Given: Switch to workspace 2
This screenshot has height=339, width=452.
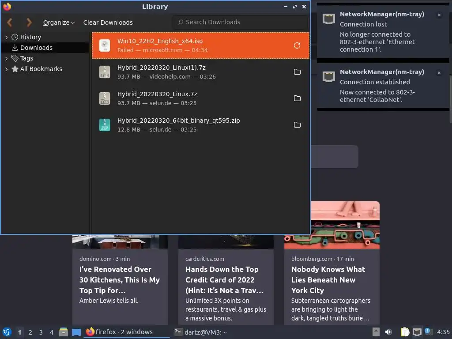Looking at the screenshot, I should (x=30, y=332).
